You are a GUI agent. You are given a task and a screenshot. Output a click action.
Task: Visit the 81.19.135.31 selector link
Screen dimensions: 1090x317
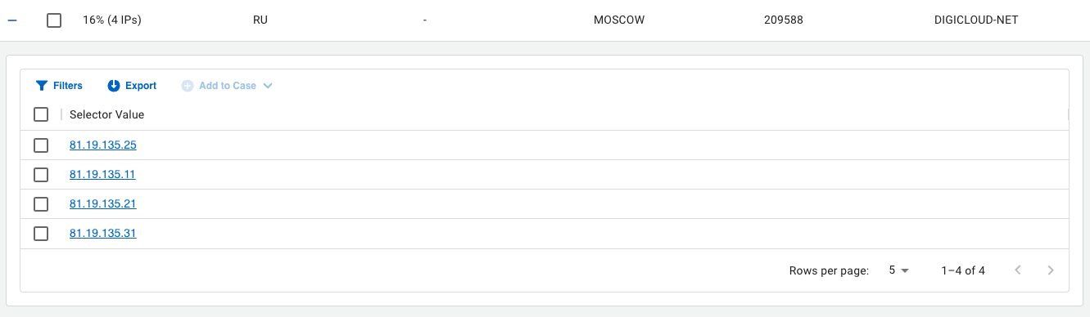pos(102,234)
